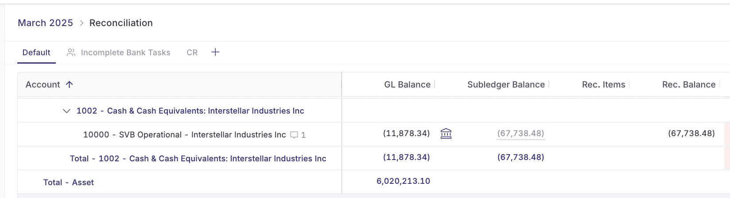Click the bank icon beside SVB Operational balance
Screen dimensions: 730x198
(446, 133)
